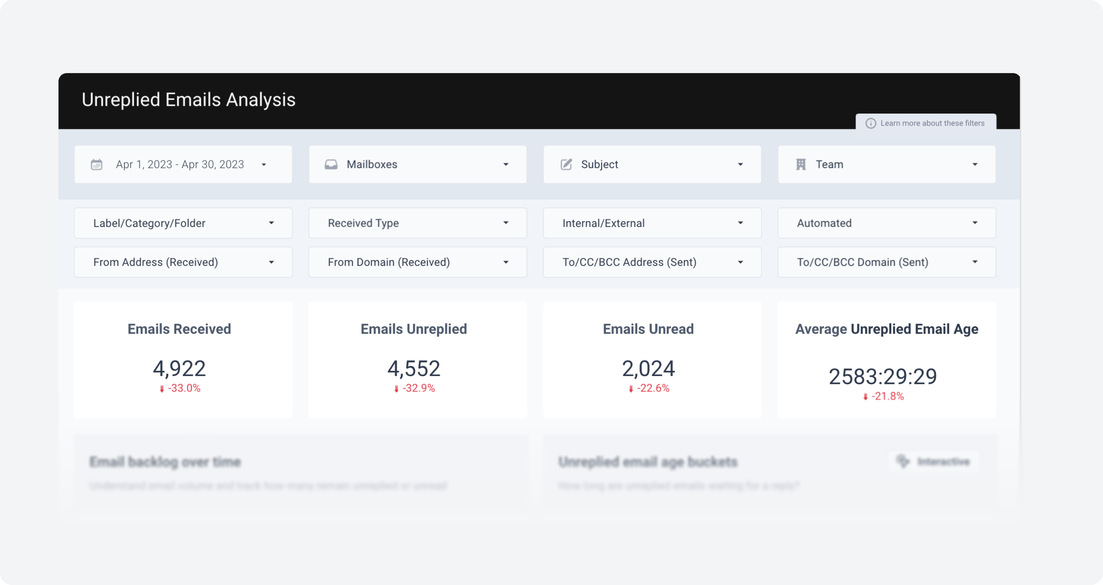Open the Internal/External dropdown
Image resolution: width=1103 pixels, height=585 pixels.
(740, 223)
